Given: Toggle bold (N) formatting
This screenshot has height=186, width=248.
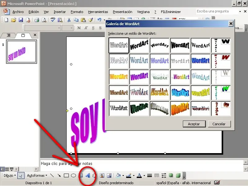Looking at the screenshot, I should pos(79,28).
